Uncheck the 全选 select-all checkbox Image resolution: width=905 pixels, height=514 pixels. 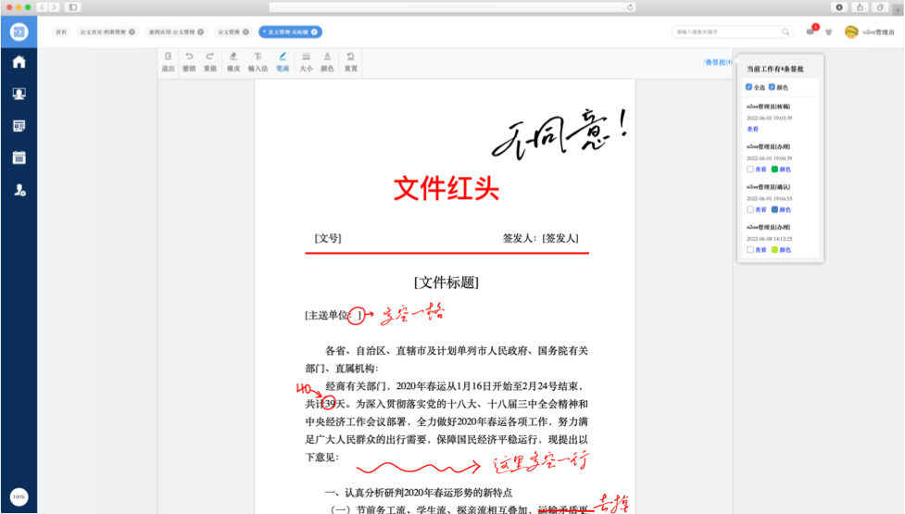749,87
